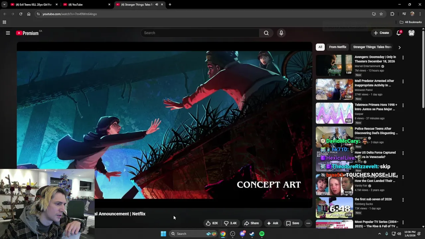Open Windows Start menu
This screenshot has height=239, width=425.
point(163,234)
